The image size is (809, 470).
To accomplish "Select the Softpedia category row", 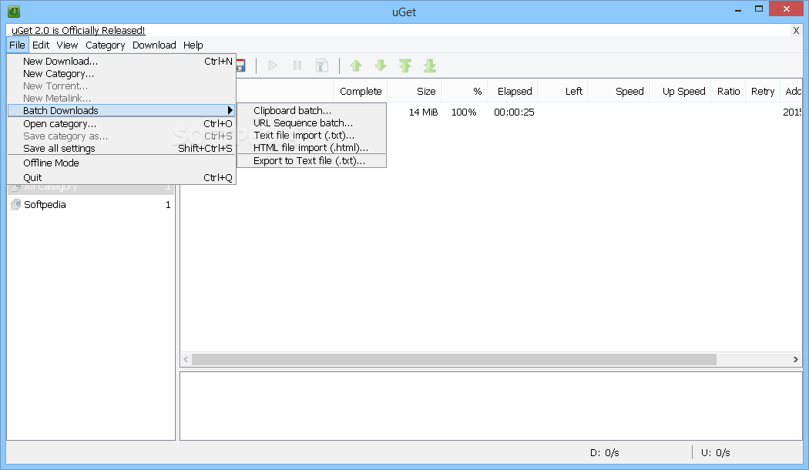I will click(91, 205).
